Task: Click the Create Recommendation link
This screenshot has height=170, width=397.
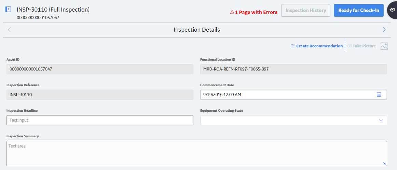Action: (x=319, y=46)
